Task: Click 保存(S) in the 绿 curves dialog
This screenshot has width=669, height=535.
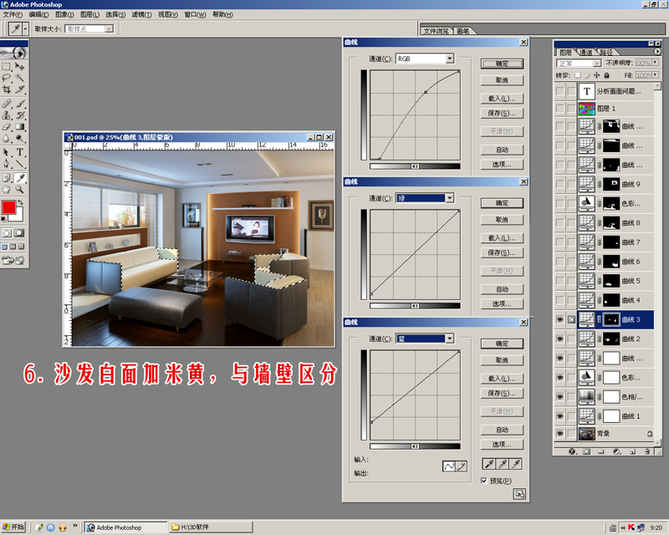Action: pos(502,253)
